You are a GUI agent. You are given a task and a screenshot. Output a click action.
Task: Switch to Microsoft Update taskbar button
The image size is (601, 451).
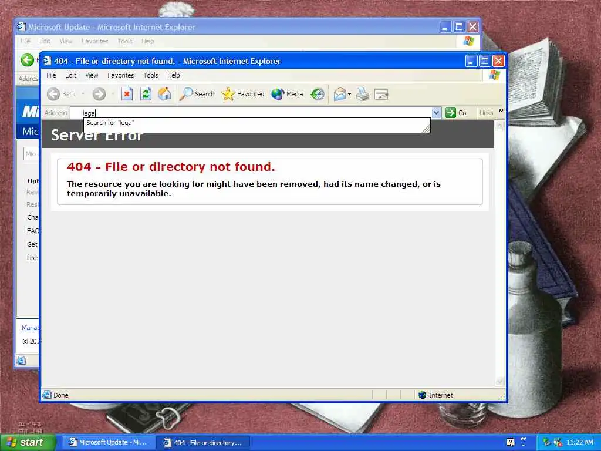(x=108, y=442)
